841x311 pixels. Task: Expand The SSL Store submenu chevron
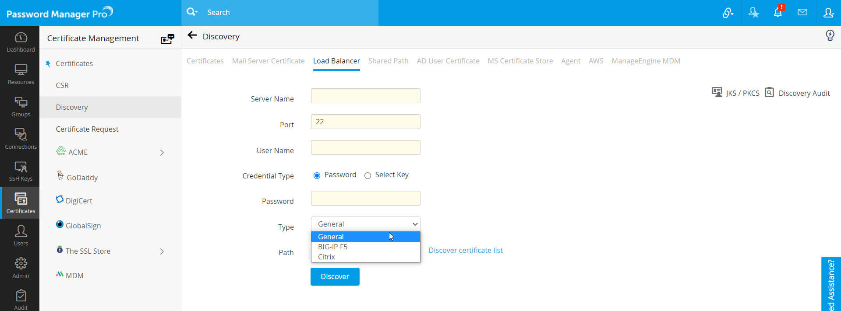pos(162,252)
